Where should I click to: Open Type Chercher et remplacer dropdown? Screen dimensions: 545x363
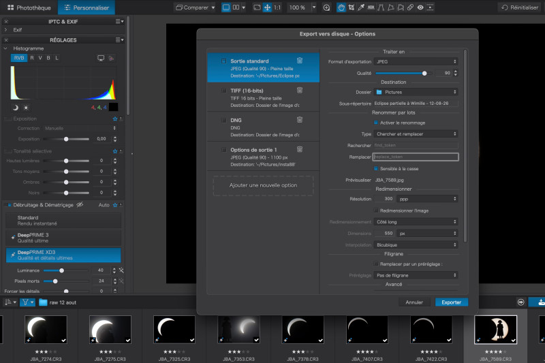pyautogui.click(x=416, y=133)
